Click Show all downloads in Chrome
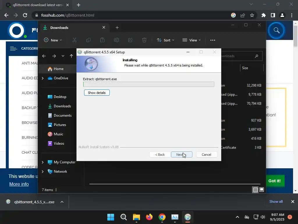 276,202
